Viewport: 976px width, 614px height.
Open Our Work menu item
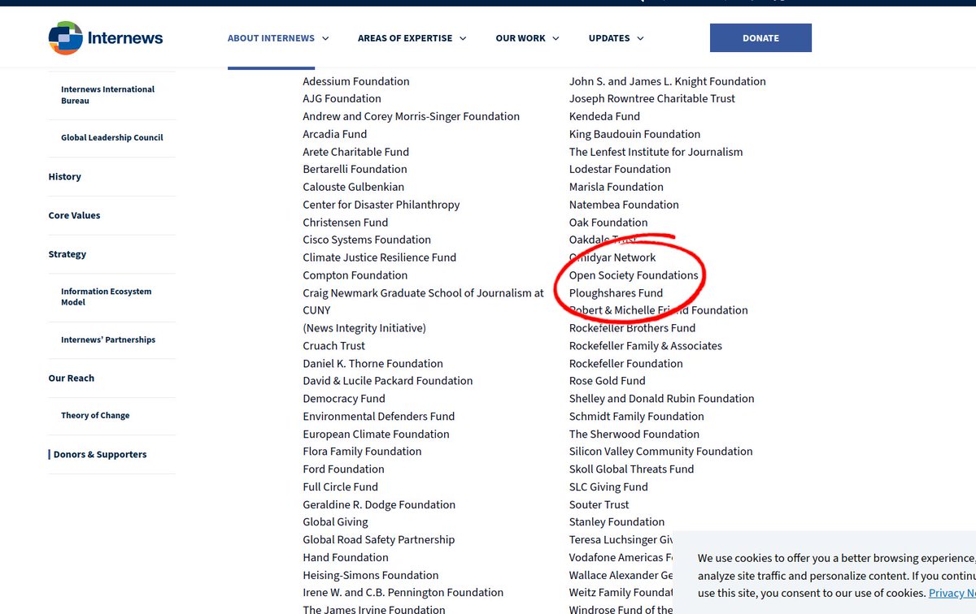click(521, 38)
